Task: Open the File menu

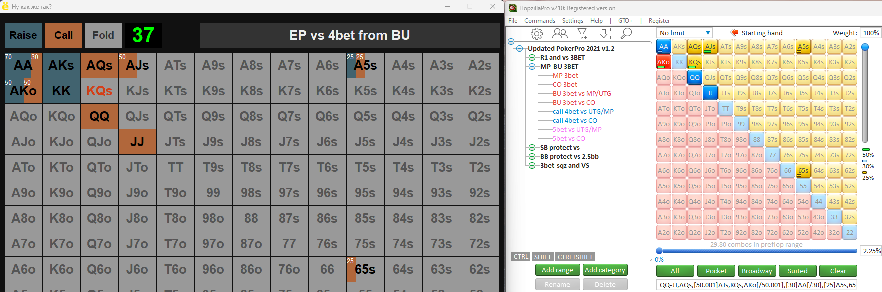Action: tap(513, 21)
